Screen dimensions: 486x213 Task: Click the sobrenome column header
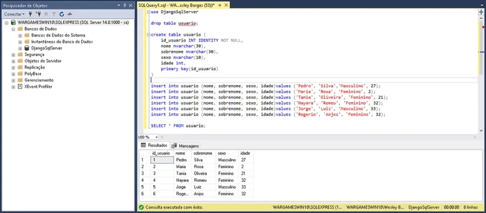pos(204,153)
